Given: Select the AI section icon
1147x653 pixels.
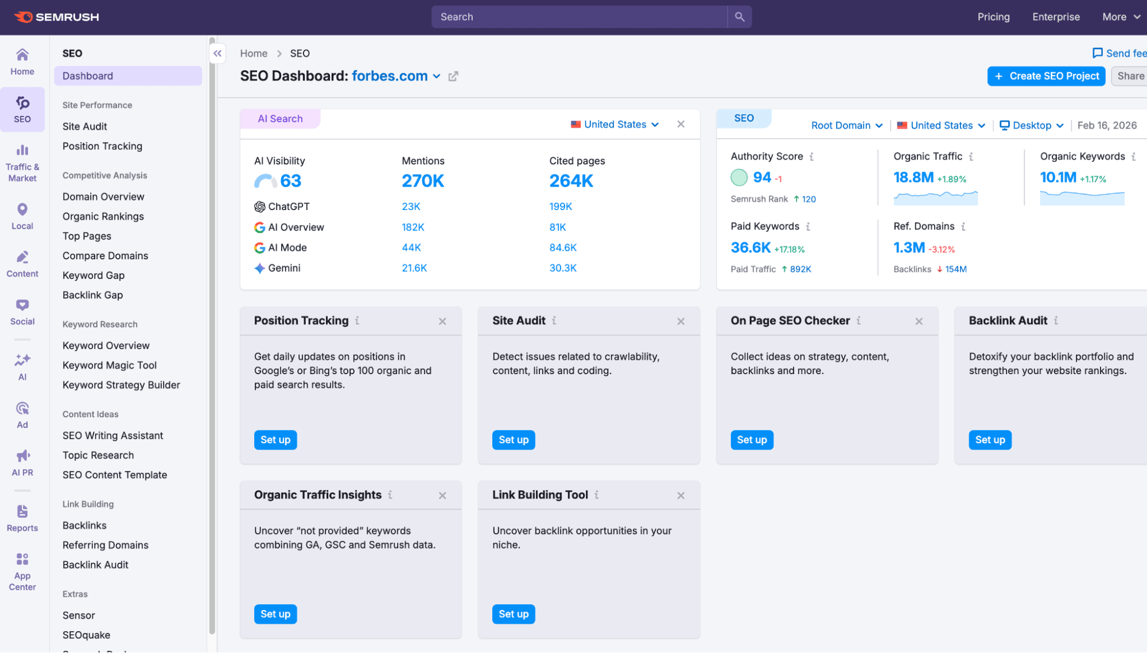Looking at the screenshot, I should coord(22,361).
